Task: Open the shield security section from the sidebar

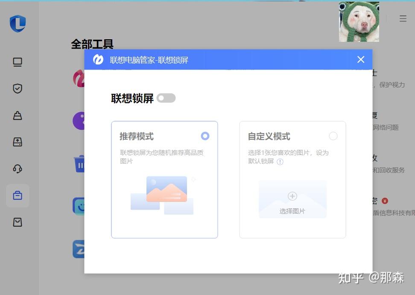Action: coord(18,88)
